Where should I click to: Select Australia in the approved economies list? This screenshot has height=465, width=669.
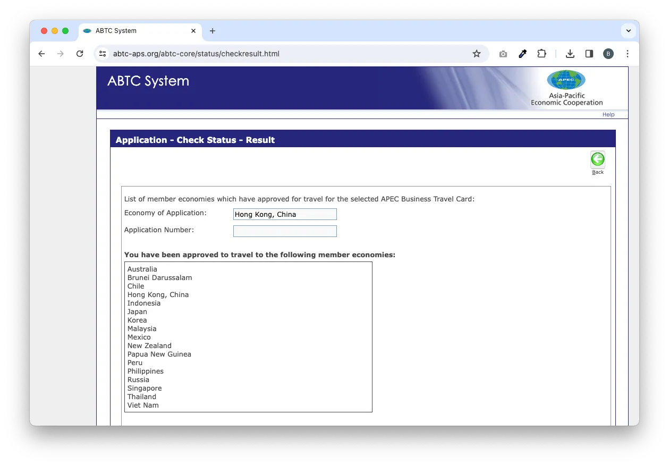[142, 269]
